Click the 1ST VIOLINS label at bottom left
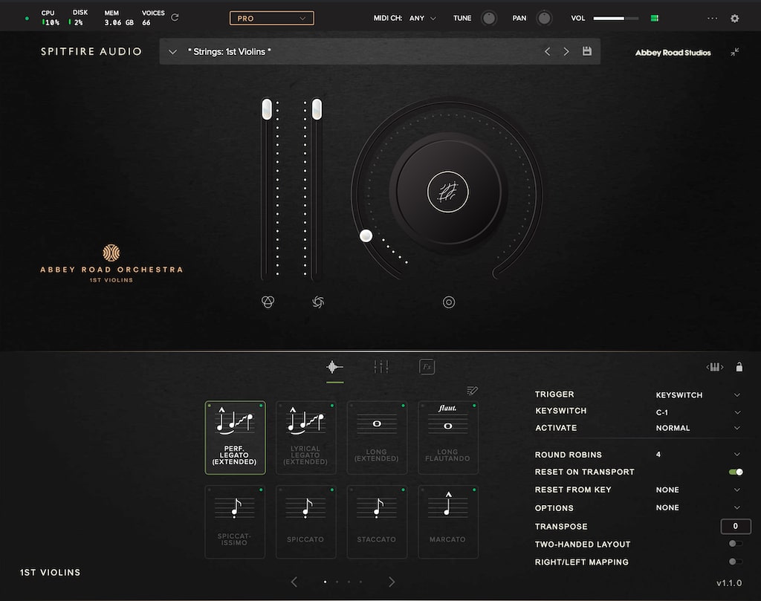Viewport: 761px width, 601px height. [50, 572]
